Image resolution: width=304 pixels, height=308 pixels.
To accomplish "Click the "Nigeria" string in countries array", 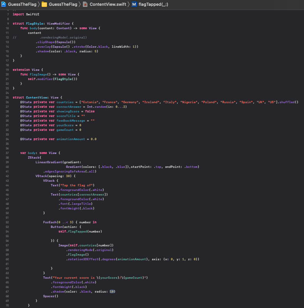I will pos(189,102).
